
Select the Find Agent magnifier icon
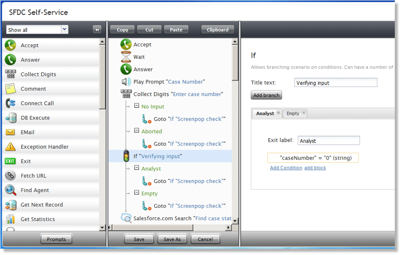tap(10, 190)
